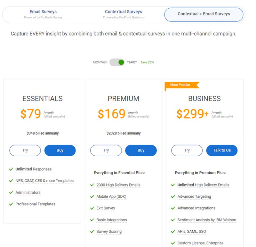The image size is (256, 247).
Task: Click Try under the Premium plan
Action: tap(106, 151)
